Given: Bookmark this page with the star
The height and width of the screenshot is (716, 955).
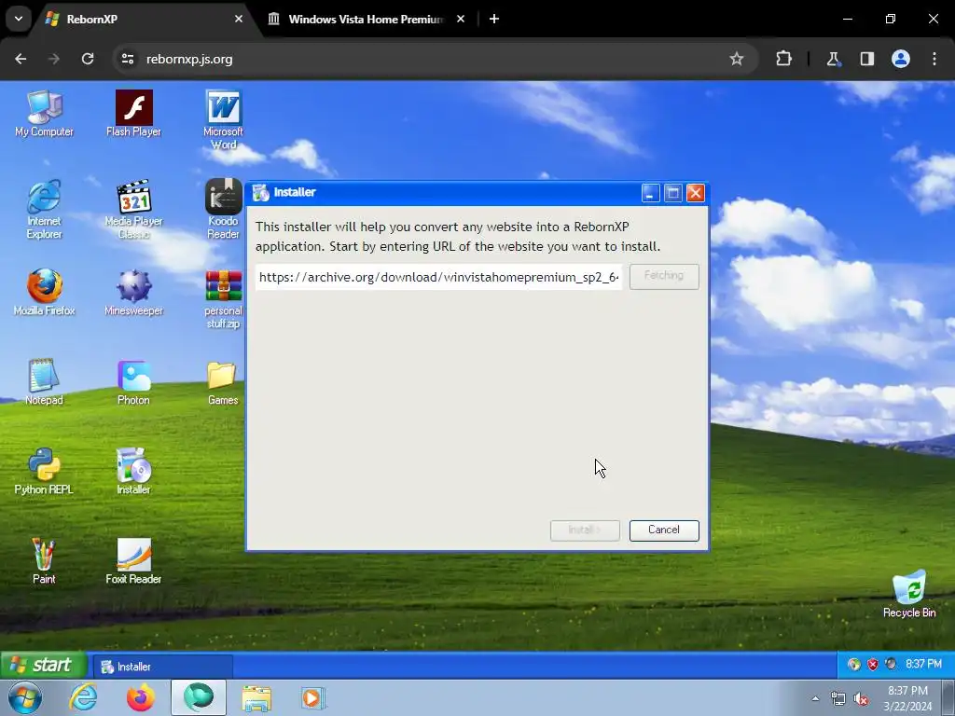Looking at the screenshot, I should (x=737, y=59).
